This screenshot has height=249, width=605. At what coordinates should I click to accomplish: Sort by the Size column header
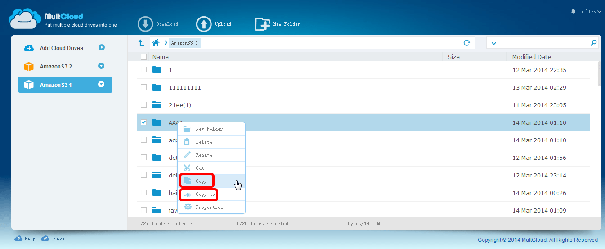click(x=454, y=57)
